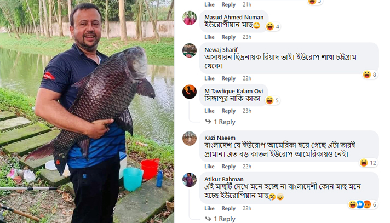The height and width of the screenshot is (223, 390).
Task: Reply to Atikur Rahman's comment
Action: [228, 208]
